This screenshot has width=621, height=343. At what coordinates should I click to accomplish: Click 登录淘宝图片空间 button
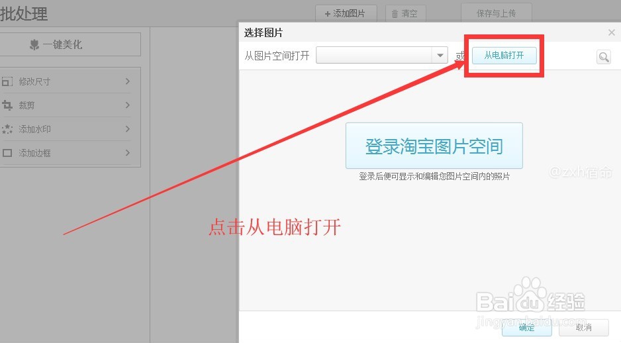[x=434, y=146]
